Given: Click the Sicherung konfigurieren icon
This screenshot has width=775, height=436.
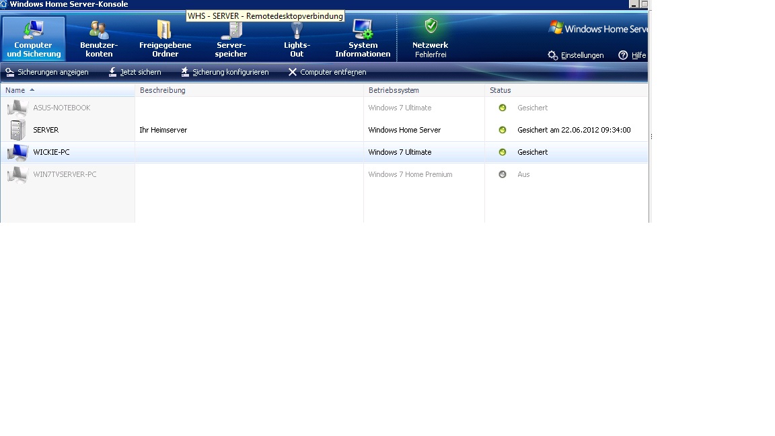Looking at the screenshot, I should (185, 72).
